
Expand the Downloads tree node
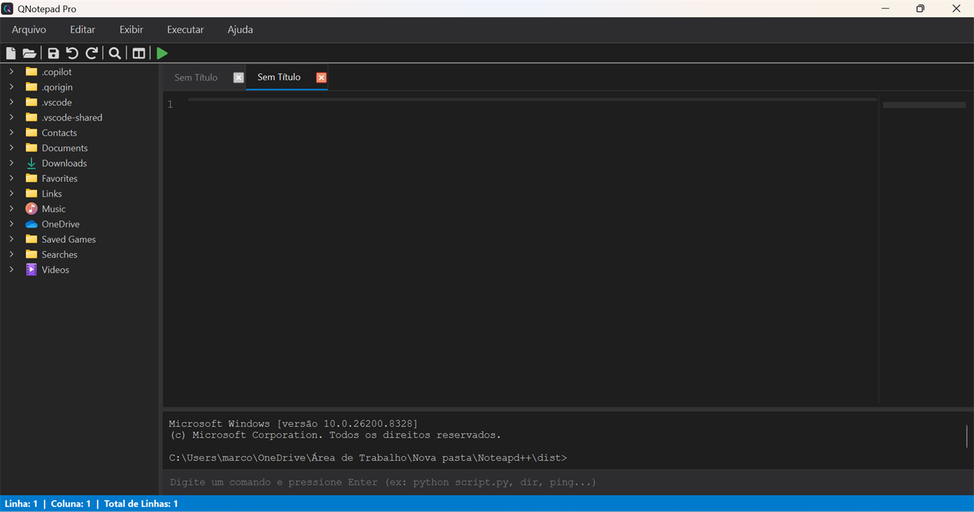point(11,163)
